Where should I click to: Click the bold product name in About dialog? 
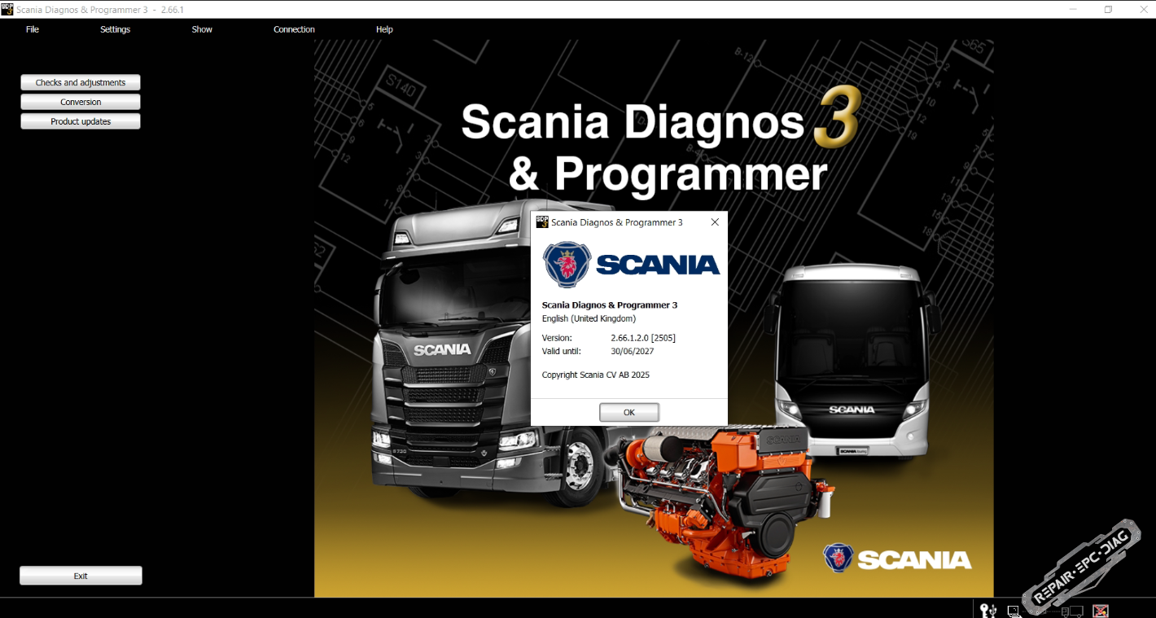click(x=610, y=305)
